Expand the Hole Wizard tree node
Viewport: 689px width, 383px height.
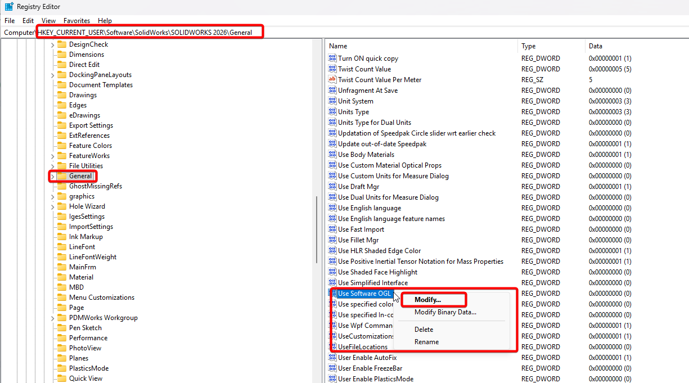pos(53,206)
